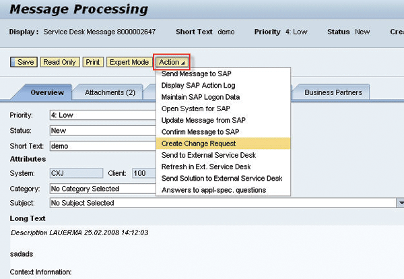This screenshot has height=279, width=404.
Task: Expand the Subject dropdown arrow
Action: 400,203
